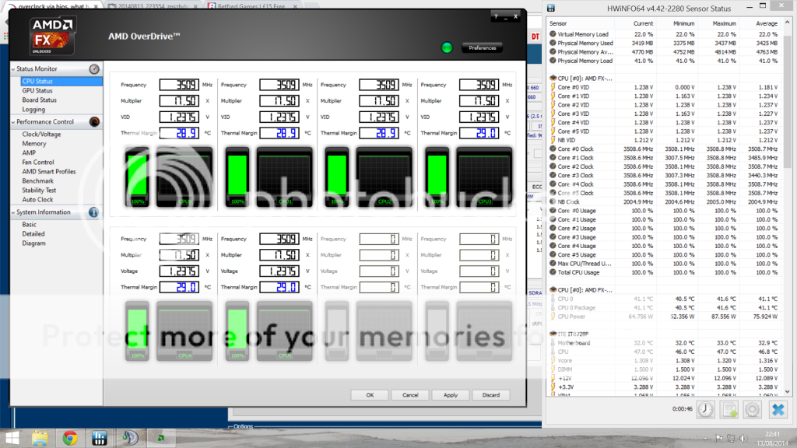This screenshot has width=797, height=448.
Task: Click the blue bar-chart taskbar icon
Action: pyautogui.click(x=99, y=438)
